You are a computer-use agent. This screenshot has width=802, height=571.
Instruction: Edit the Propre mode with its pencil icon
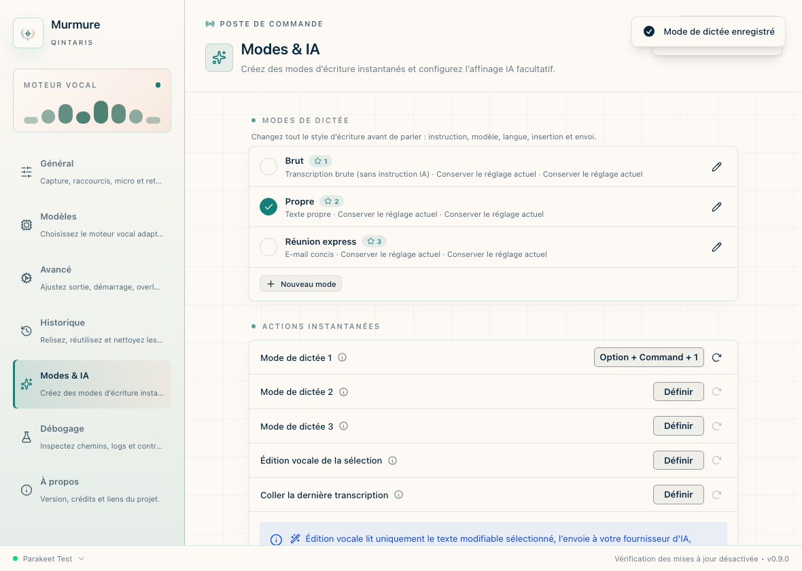point(716,207)
